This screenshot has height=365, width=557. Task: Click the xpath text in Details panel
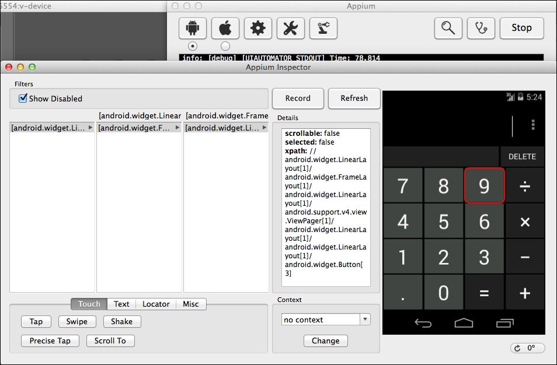point(325,212)
